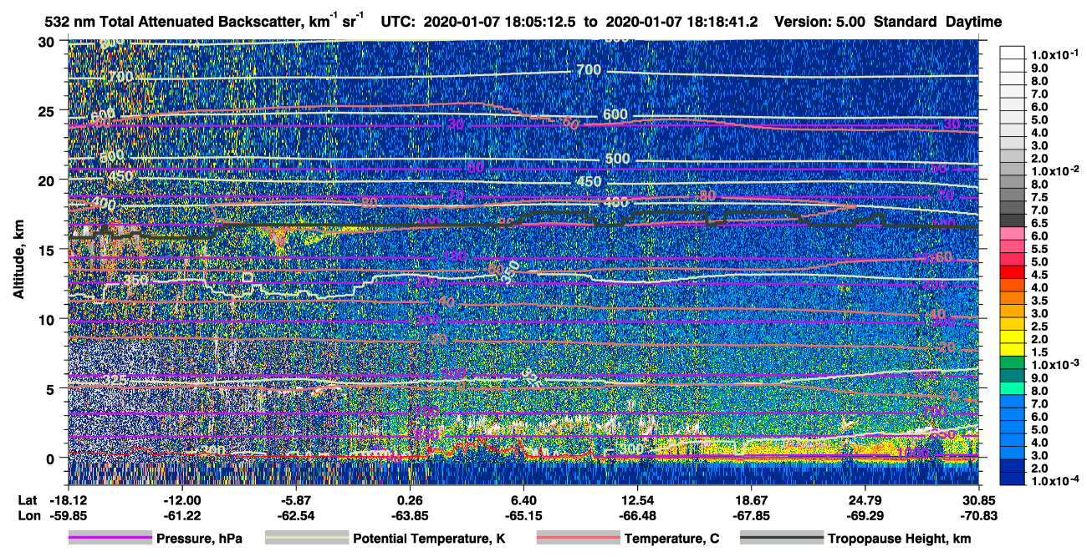Image resolution: width=1087 pixels, height=557 pixels.
Task: Click the word 'Daytime' in the header
Action: (974, 22)
